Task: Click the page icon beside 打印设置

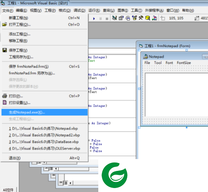Action: pyautogui.click(x=4, y=102)
